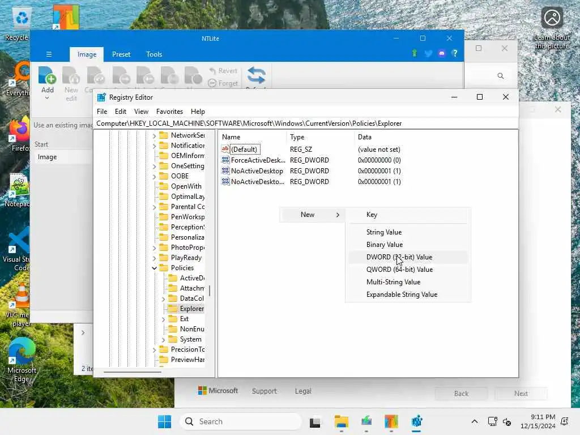Open the NTLite Twitter icon
The image size is (580, 435).
[x=428, y=54]
